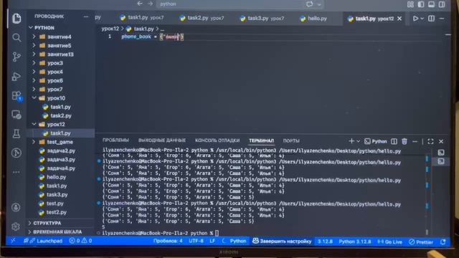Image resolution: width=459 pixels, height=258 pixels.
Task: Open task1.py урок7 editor tab
Action: (x=142, y=17)
